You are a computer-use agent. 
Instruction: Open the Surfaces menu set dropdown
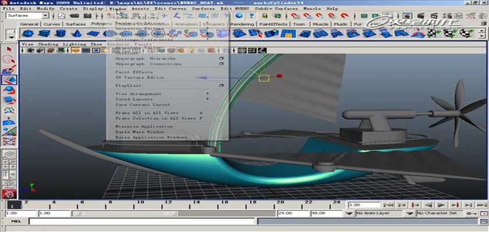[x=45, y=16]
